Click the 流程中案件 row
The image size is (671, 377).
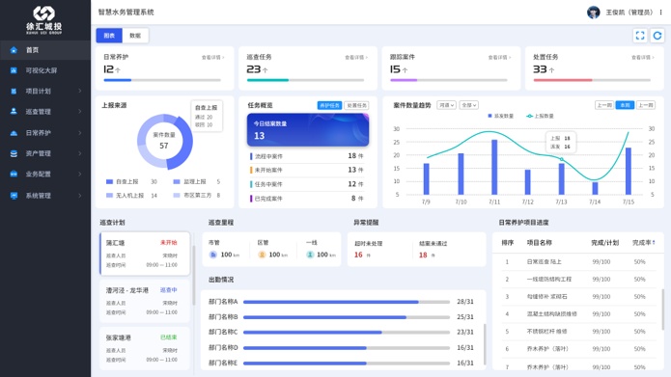(x=308, y=156)
